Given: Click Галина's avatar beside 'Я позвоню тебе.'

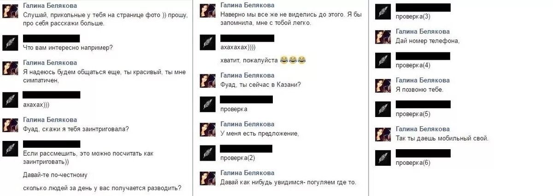Looking at the screenshot, I should [x=383, y=85].
